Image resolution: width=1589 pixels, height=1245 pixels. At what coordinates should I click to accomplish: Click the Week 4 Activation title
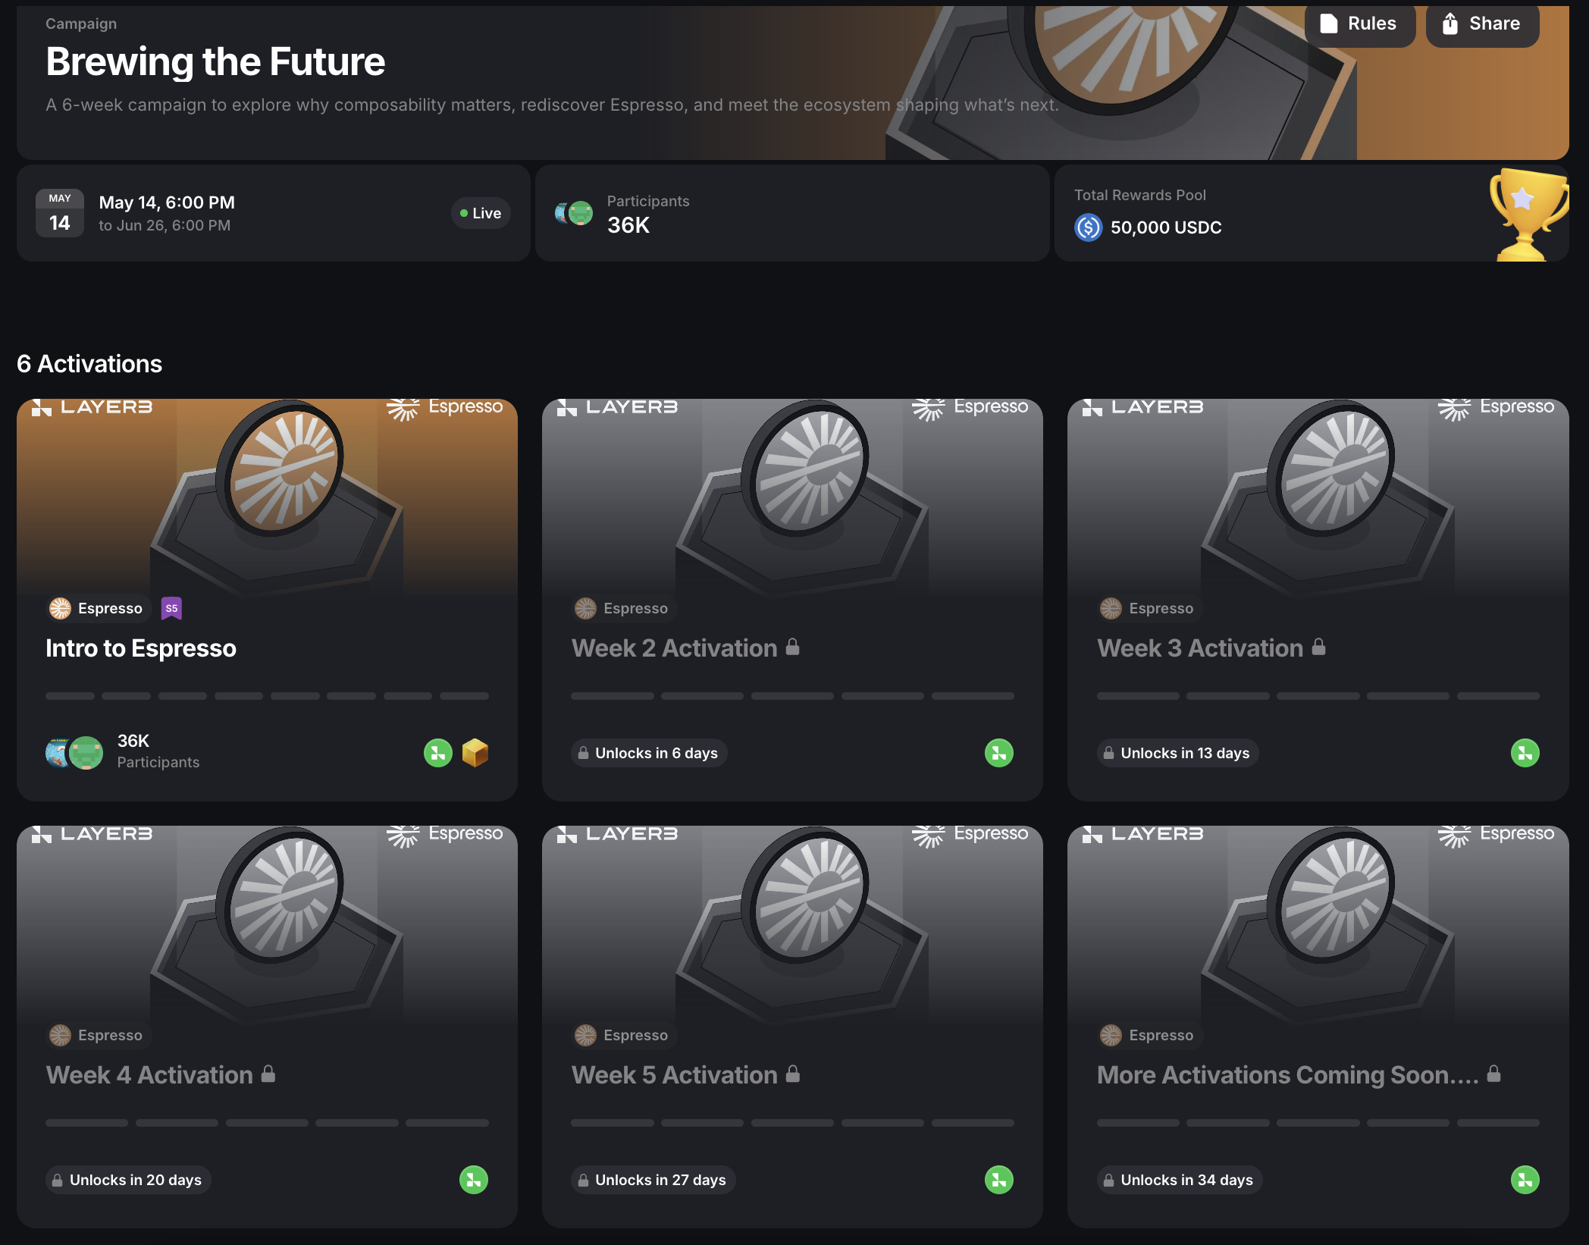[149, 1075]
